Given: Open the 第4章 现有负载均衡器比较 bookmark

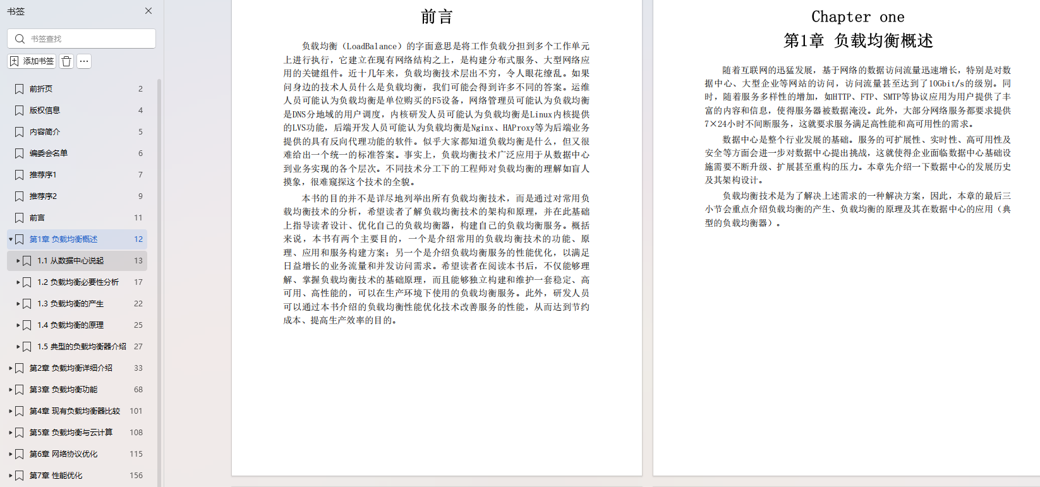Looking at the screenshot, I should [x=75, y=411].
